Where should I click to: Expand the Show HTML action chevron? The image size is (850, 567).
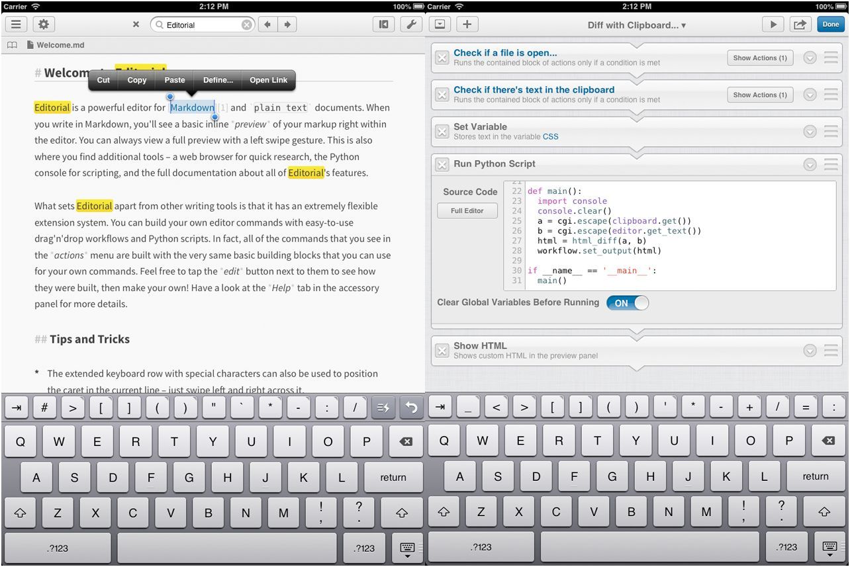(x=810, y=350)
